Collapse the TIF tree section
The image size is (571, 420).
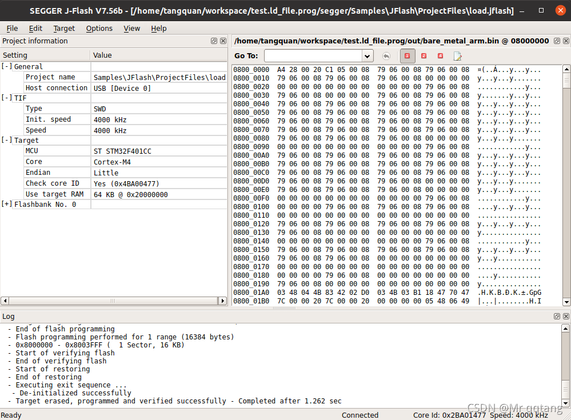[6, 98]
